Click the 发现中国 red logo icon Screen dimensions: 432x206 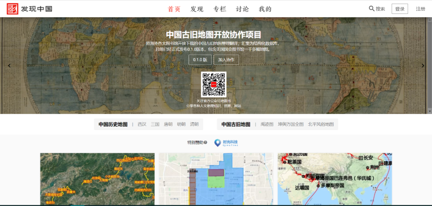pos(12,9)
